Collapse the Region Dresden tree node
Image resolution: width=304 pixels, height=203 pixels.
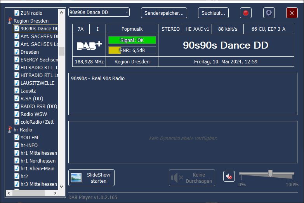point(31,21)
